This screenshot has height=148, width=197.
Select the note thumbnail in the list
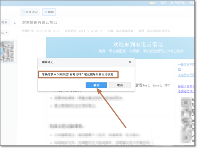tap(7, 51)
